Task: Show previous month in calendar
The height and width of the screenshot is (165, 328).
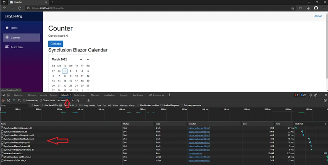Action: [81, 60]
